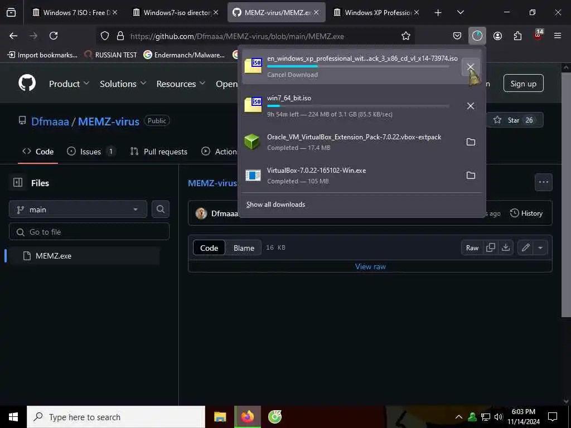The height and width of the screenshot is (428, 571).
Task: Switch to the Windows XP Professional tab
Action: [378, 12]
